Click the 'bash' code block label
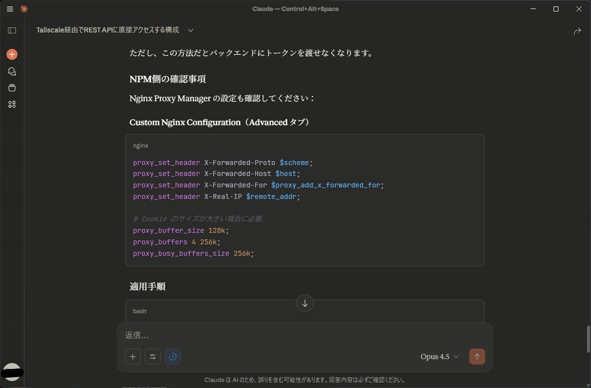This screenshot has width=591, height=388. [x=139, y=311]
